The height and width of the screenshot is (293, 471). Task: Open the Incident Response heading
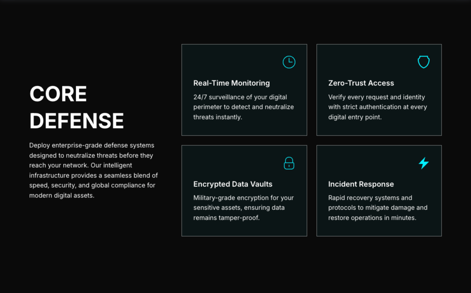361,184
